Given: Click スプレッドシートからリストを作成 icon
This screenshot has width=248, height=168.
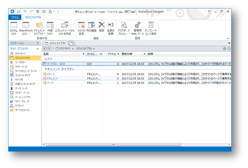Looking at the screenshot, I should tap(64, 27).
